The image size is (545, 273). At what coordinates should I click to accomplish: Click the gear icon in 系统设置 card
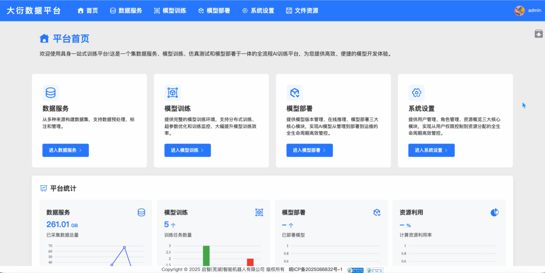point(416,93)
